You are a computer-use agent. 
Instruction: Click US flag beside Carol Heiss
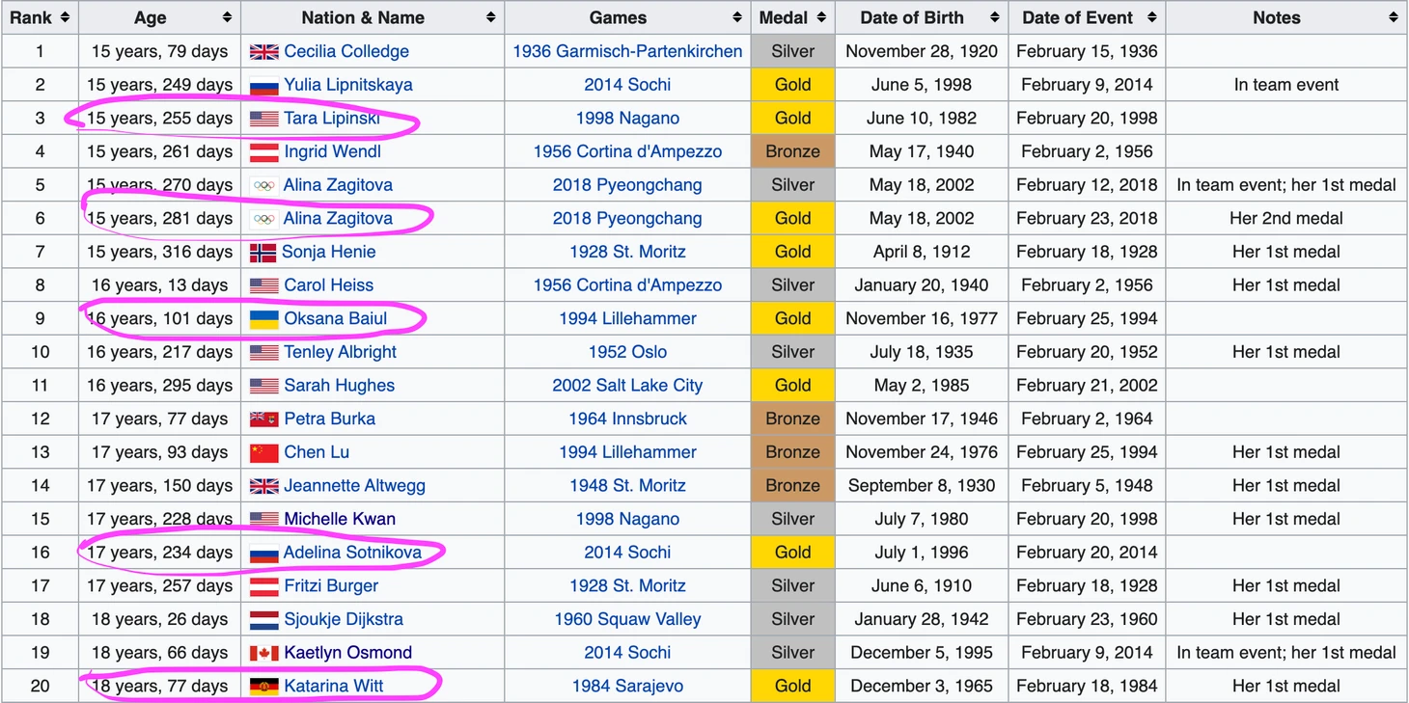click(263, 285)
